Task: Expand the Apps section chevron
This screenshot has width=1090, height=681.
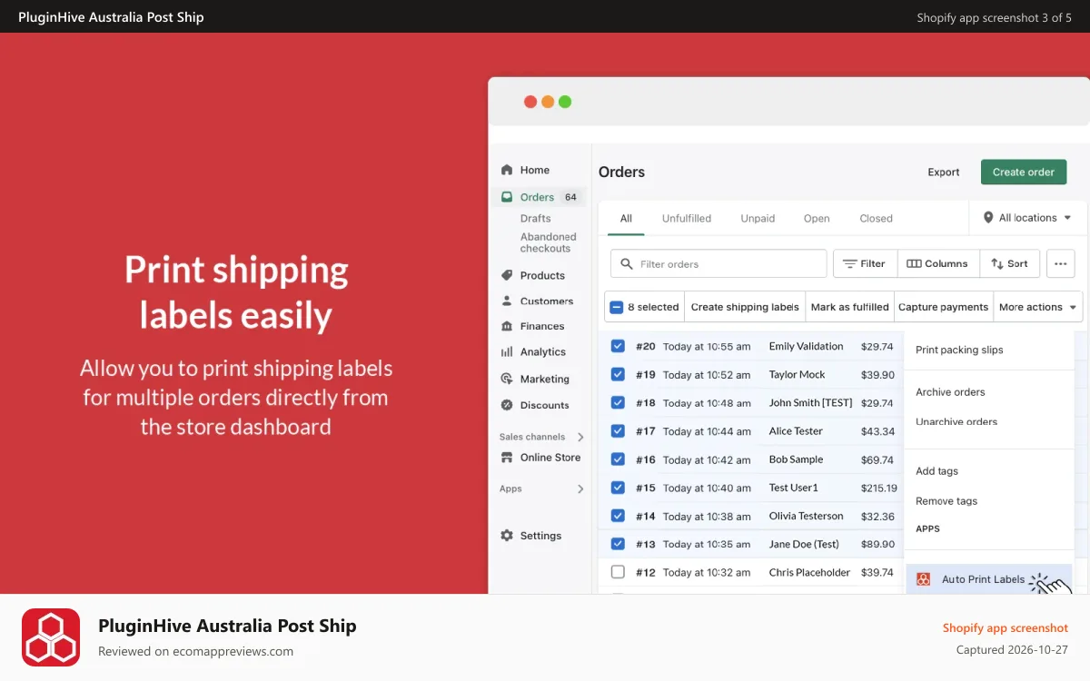Action: [580, 489]
